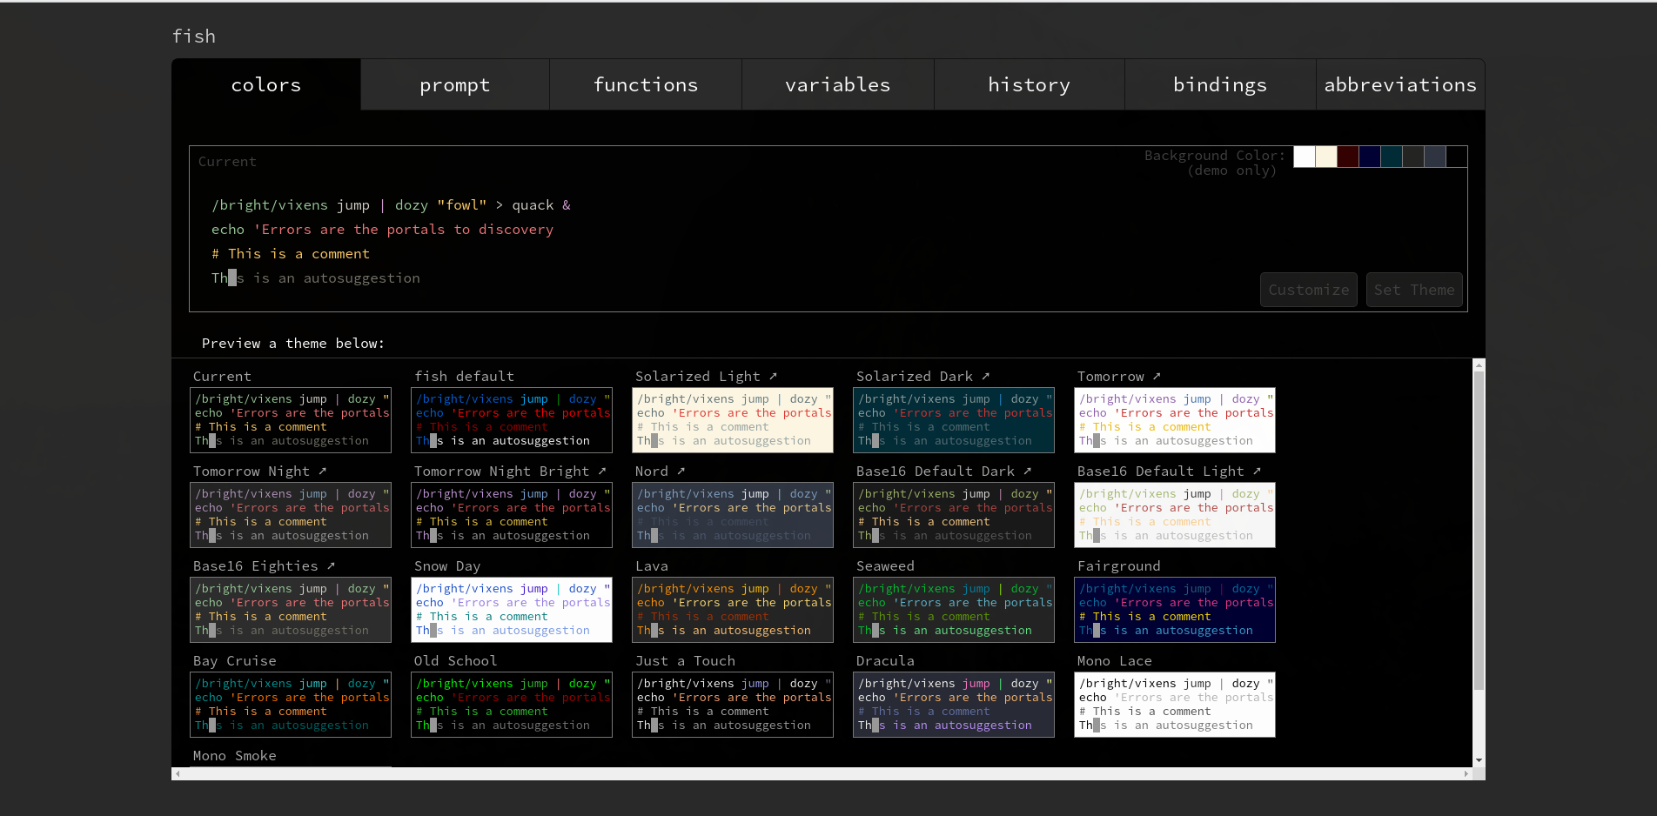The width and height of the screenshot is (1657, 816).
Task: Pick the slate blue-gray background swatch
Action: point(1434,157)
